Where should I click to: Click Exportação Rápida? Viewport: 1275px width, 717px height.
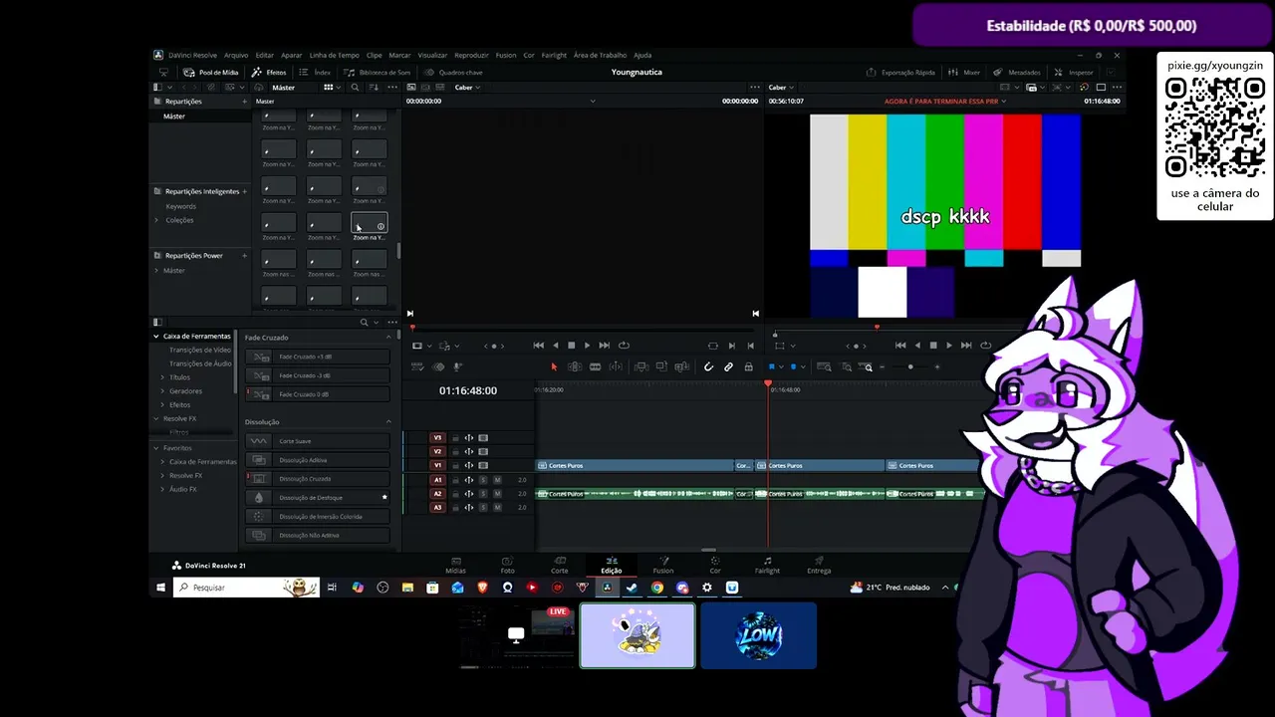click(900, 72)
